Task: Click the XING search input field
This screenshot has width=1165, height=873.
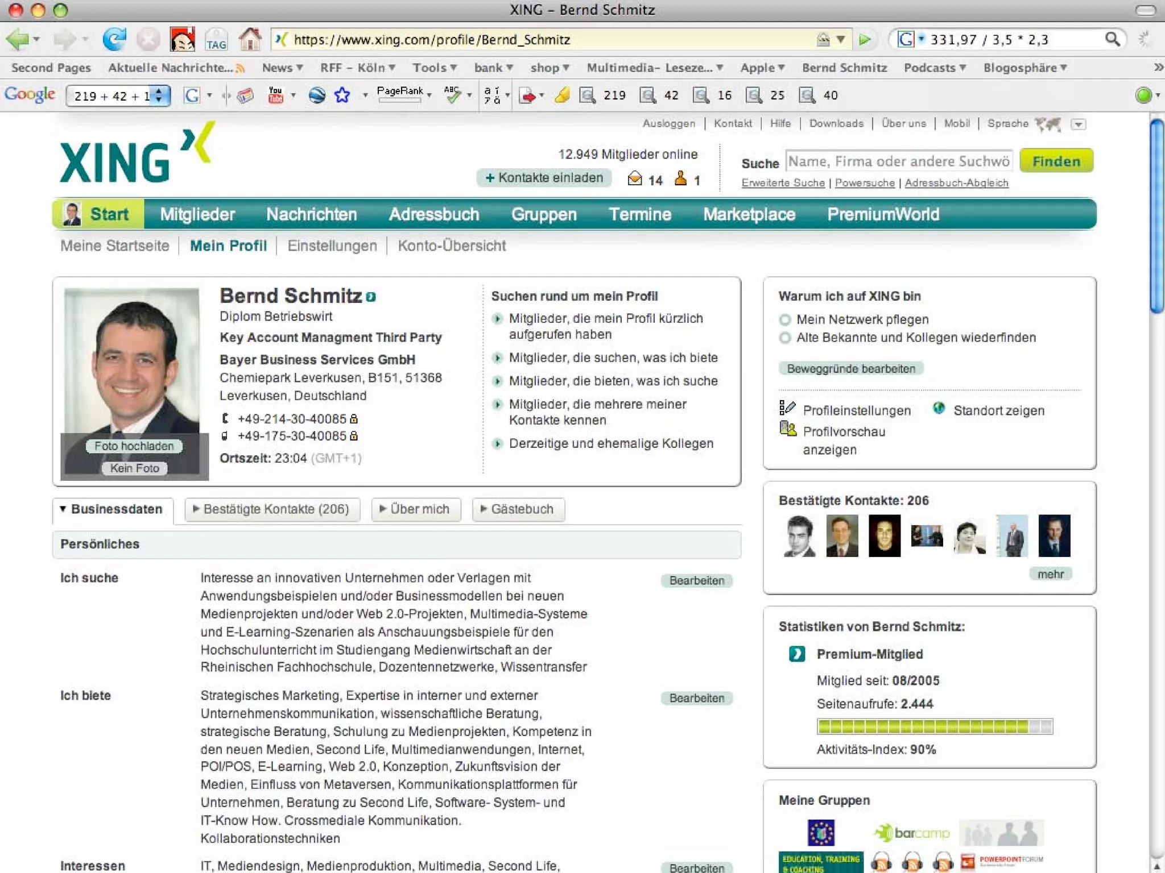Action: click(898, 161)
